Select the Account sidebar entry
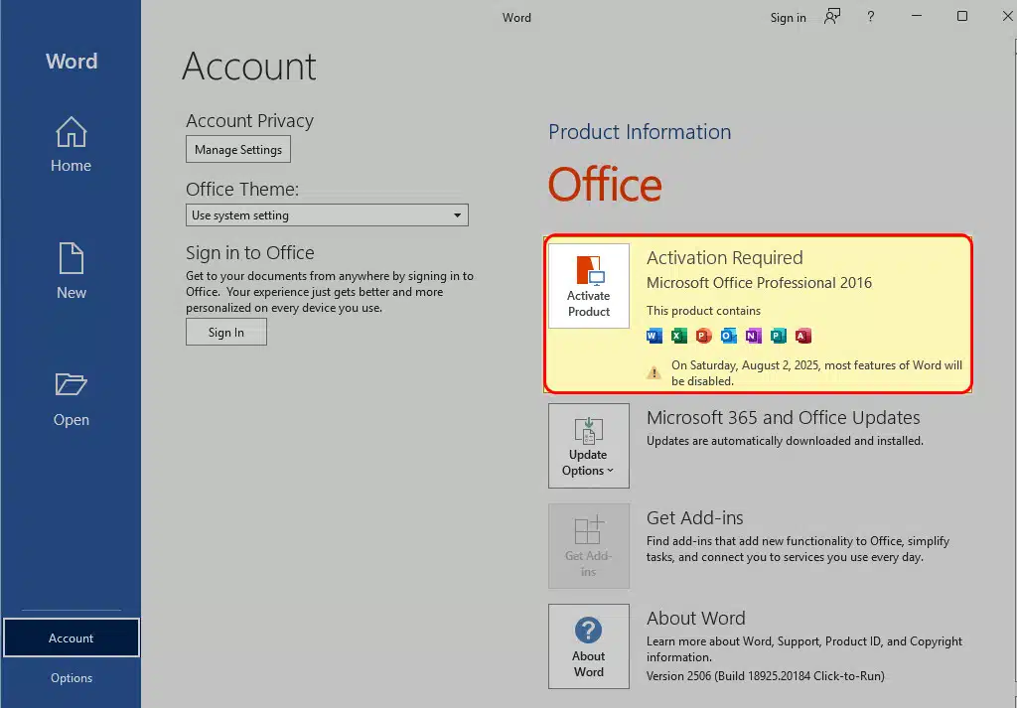This screenshot has width=1017, height=708. (71, 637)
